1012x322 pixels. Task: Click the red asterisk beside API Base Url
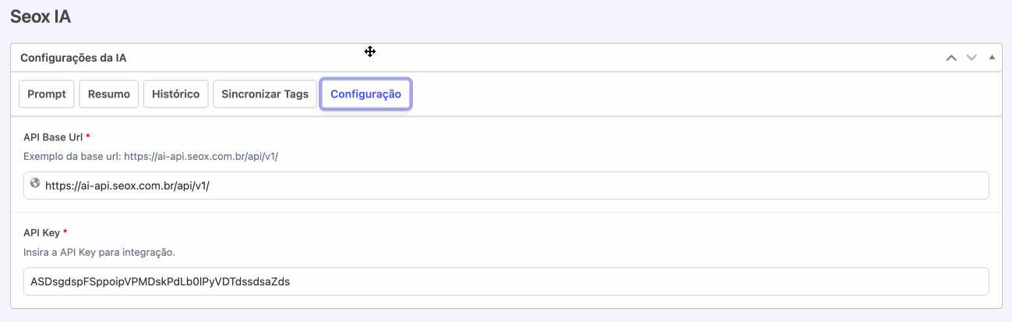[x=88, y=137]
